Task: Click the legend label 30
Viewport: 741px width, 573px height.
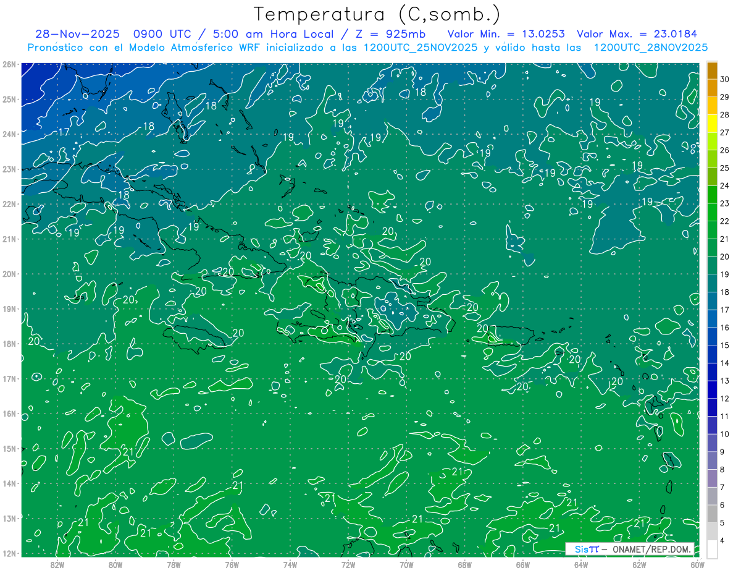Action: [x=725, y=79]
